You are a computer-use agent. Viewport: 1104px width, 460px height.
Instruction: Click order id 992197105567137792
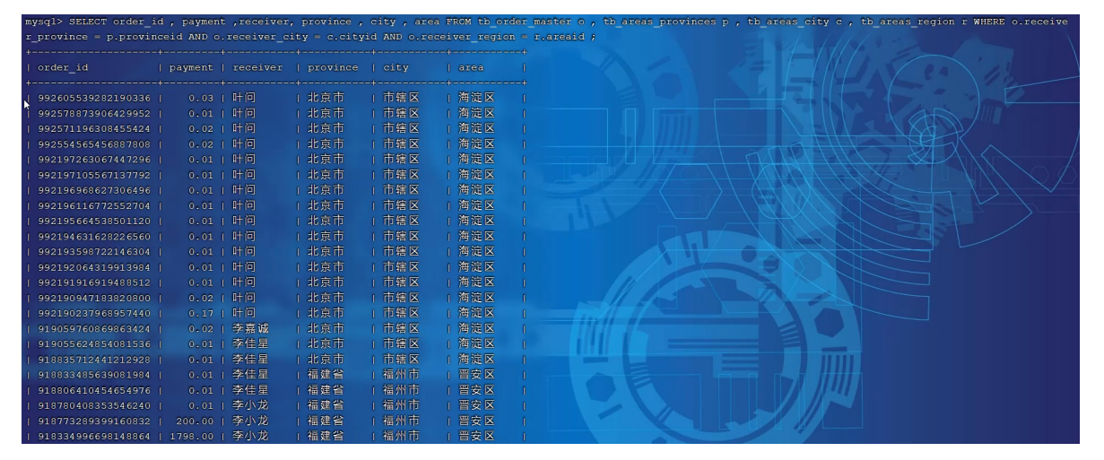coord(95,175)
